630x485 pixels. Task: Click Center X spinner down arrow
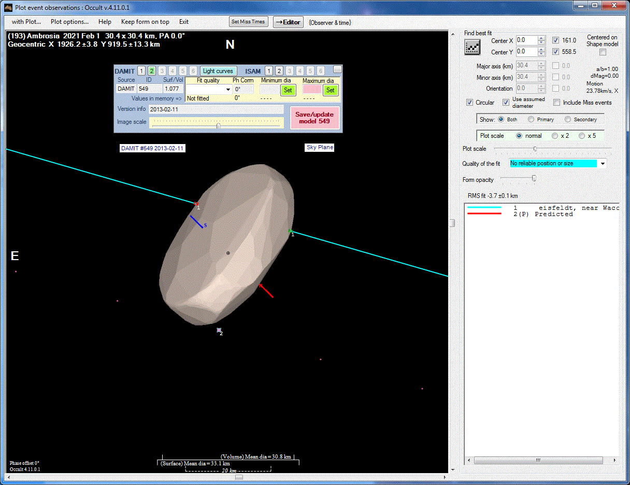(541, 42)
